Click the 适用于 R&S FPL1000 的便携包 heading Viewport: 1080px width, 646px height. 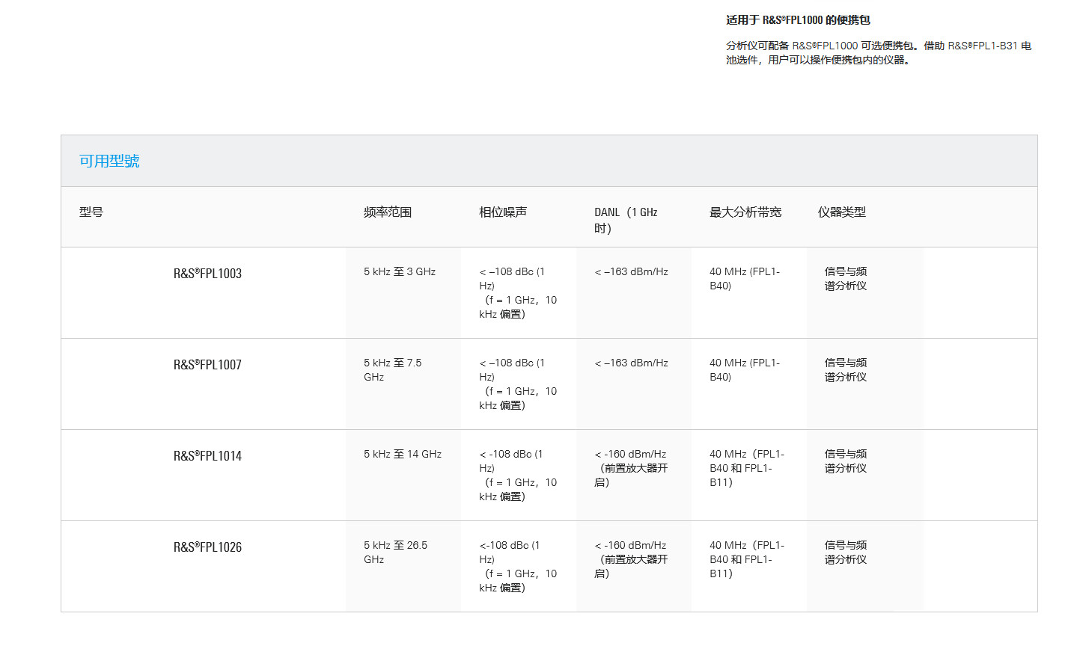tap(798, 20)
